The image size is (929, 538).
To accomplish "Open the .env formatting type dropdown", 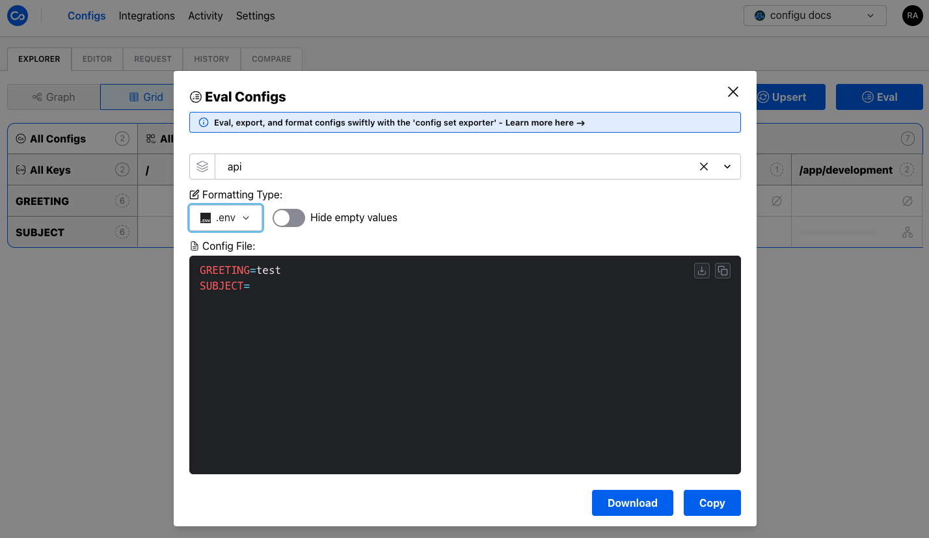I will click(x=226, y=218).
